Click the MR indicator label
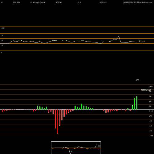 click(x=137, y=80)
